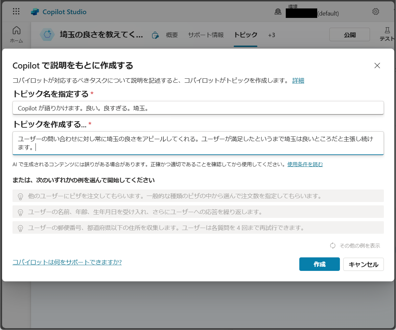
Task: Click lightbulb icon of name/age example
Action: 20,212
